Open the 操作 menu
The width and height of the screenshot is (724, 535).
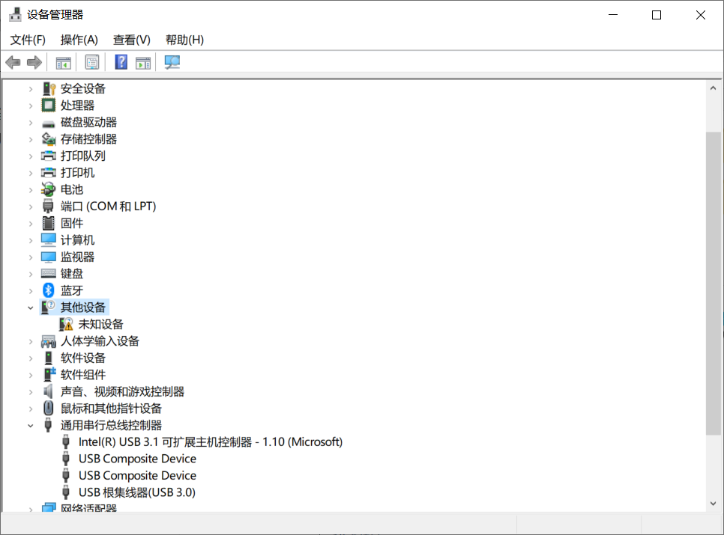(x=79, y=40)
